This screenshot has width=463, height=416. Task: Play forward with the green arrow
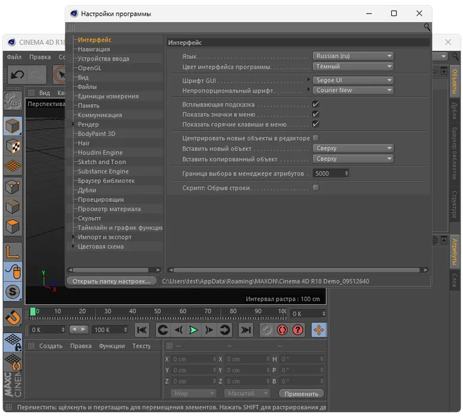pos(193,330)
